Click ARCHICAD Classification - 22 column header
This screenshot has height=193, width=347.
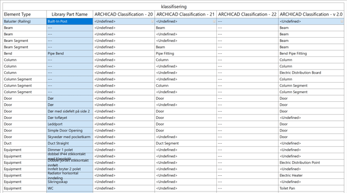(x=247, y=15)
